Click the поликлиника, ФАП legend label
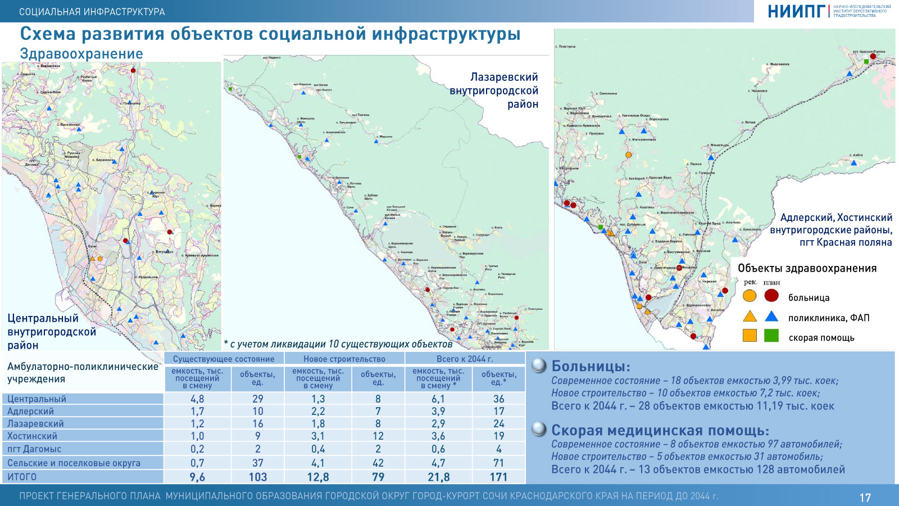Viewport: 899px width, 506px height. (829, 318)
